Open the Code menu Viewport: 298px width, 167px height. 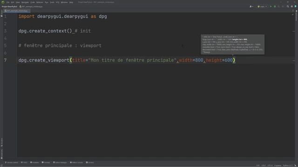[x=33, y=2]
